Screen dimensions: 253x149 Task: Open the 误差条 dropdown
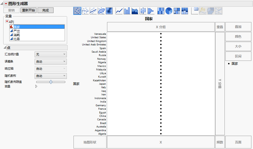(51, 62)
